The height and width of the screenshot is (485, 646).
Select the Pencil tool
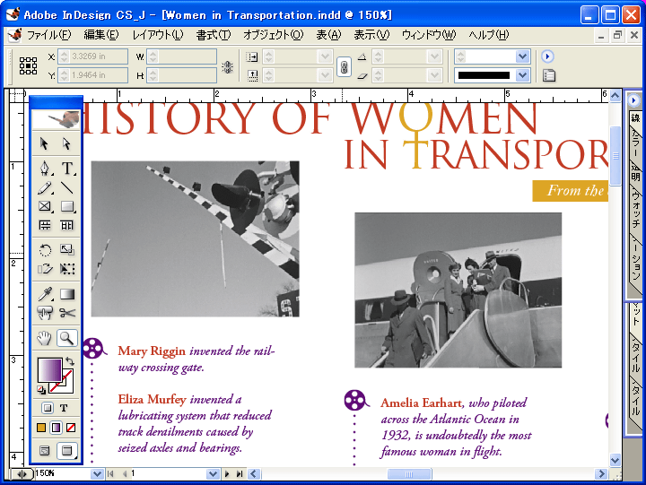point(45,187)
